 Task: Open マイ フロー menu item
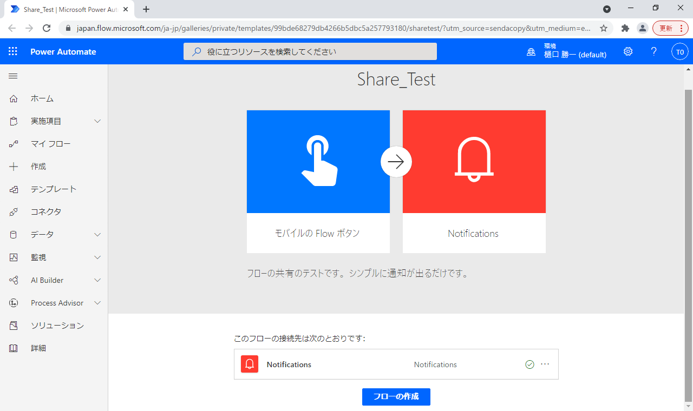point(50,144)
